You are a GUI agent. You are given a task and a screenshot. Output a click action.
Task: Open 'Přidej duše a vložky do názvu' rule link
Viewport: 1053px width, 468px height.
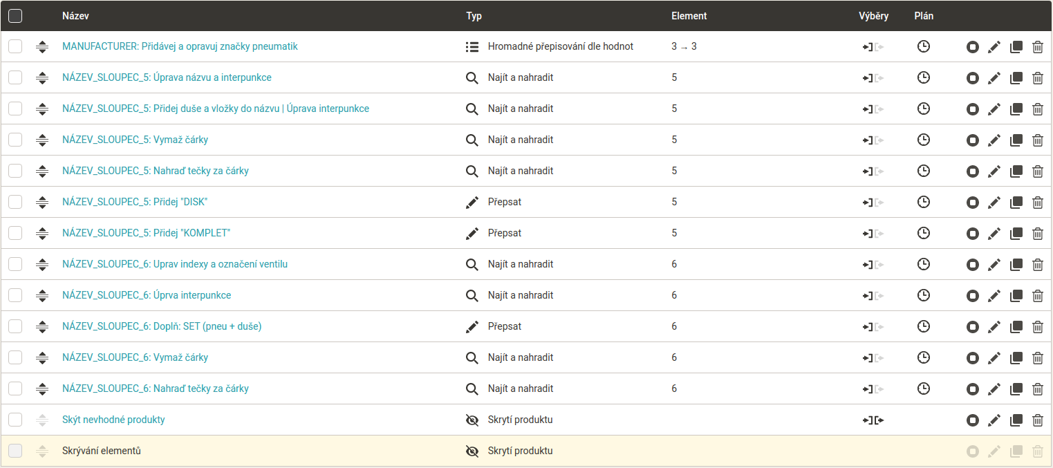215,109
